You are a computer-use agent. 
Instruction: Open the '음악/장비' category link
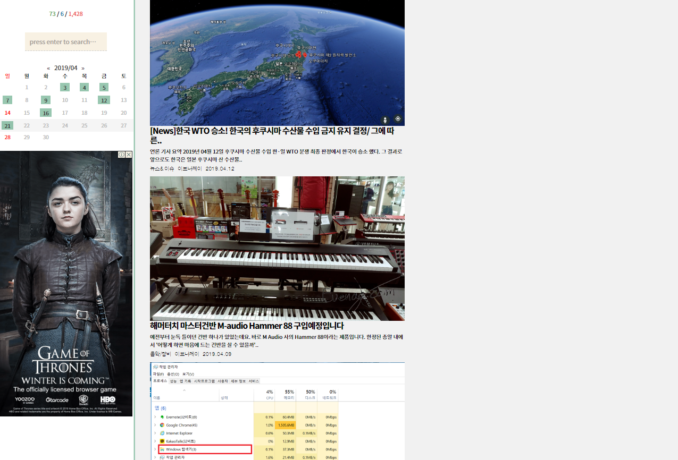(x=161, y=354)
